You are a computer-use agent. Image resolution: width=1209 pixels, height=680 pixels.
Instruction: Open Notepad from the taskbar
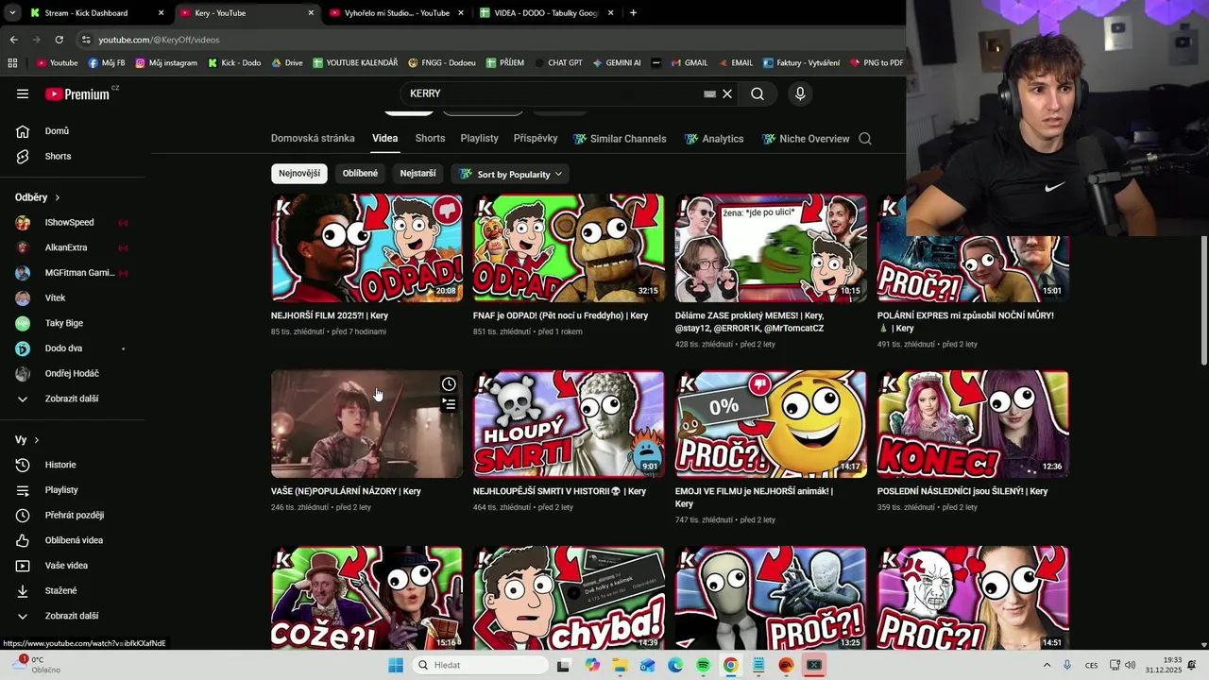(x=758, y=665)
